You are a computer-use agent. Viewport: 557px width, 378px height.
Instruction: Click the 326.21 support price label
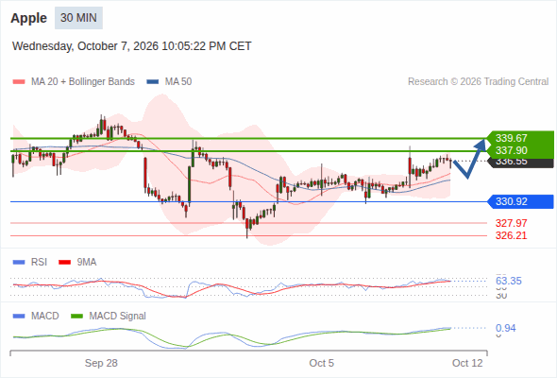click(x=512, y=235)
